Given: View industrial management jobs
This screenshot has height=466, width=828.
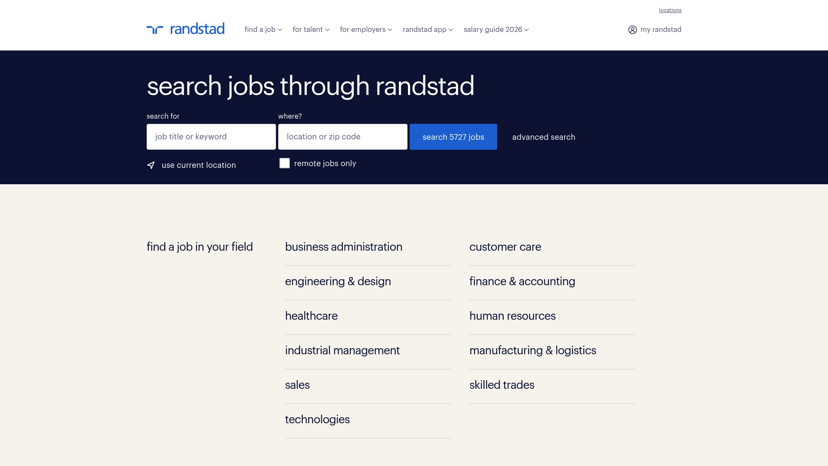Looking at the screenshot, I should click(342, 350).
